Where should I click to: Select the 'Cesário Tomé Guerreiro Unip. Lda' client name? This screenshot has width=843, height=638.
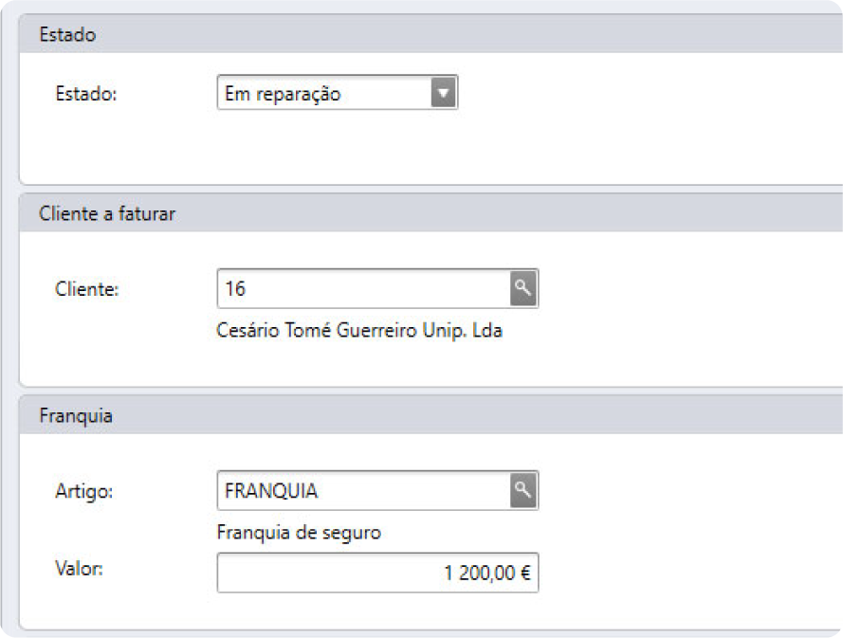tap(359, 332)
